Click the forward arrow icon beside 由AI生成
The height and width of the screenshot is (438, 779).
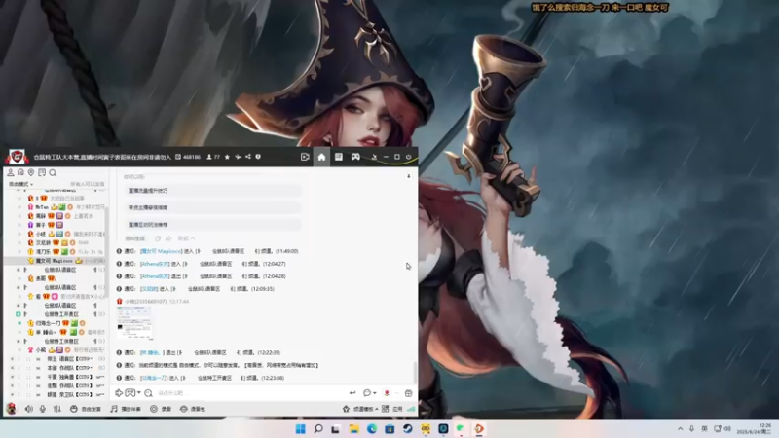pyautogui.click(x=168, y=238)
